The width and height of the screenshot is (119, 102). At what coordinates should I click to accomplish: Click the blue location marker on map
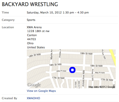click(72, 70)
